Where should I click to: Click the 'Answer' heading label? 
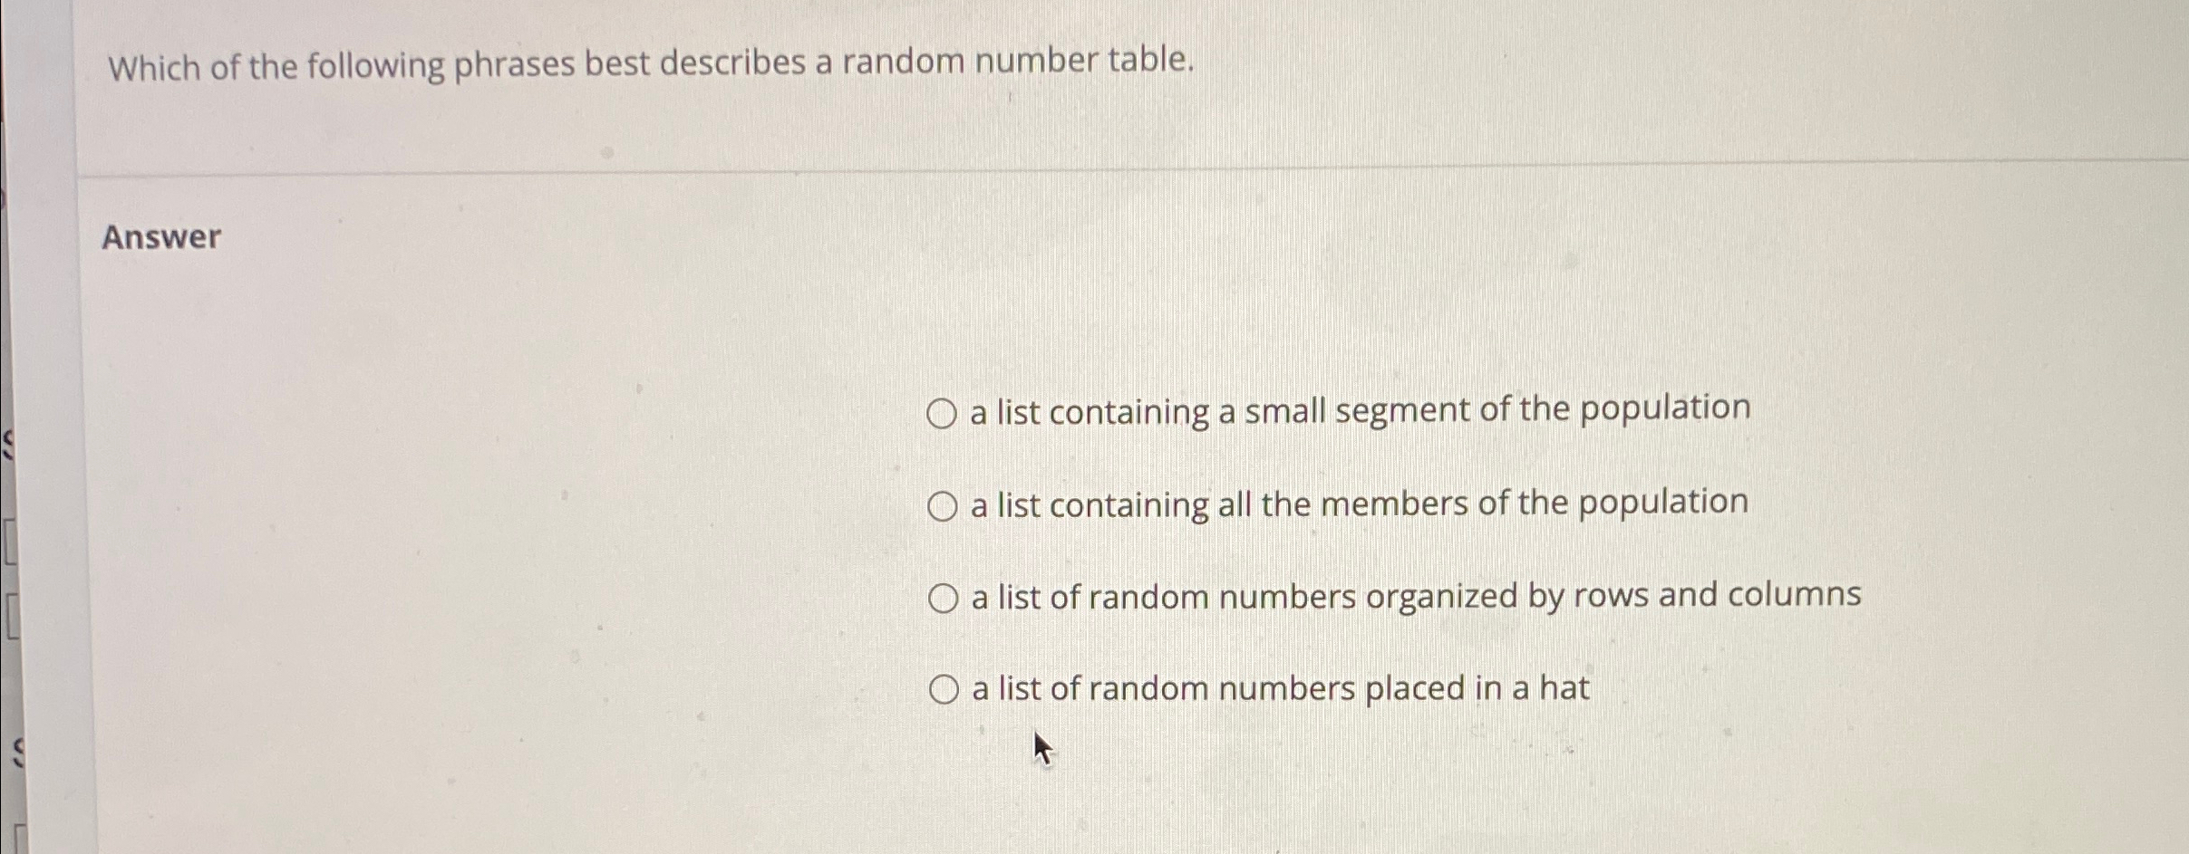tap(161, 238)
